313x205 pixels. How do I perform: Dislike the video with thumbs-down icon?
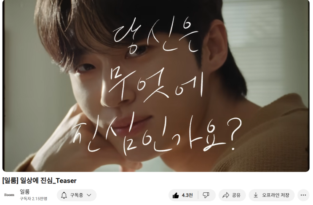pyautogui.click(x=206, y=195)
